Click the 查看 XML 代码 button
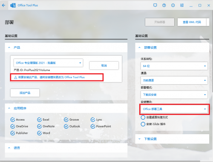Image resolution: width=213 pixels, height=162 pixels. [192, 22]
